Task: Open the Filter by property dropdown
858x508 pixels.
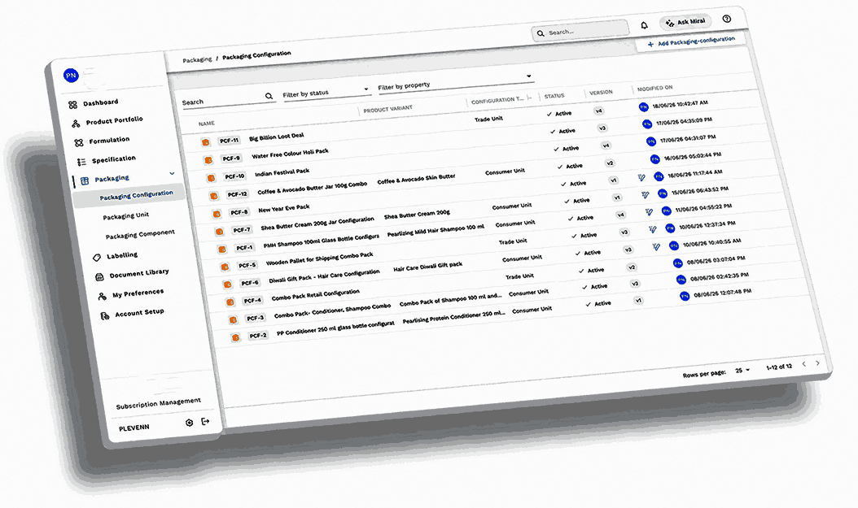Action: point(454,81)
